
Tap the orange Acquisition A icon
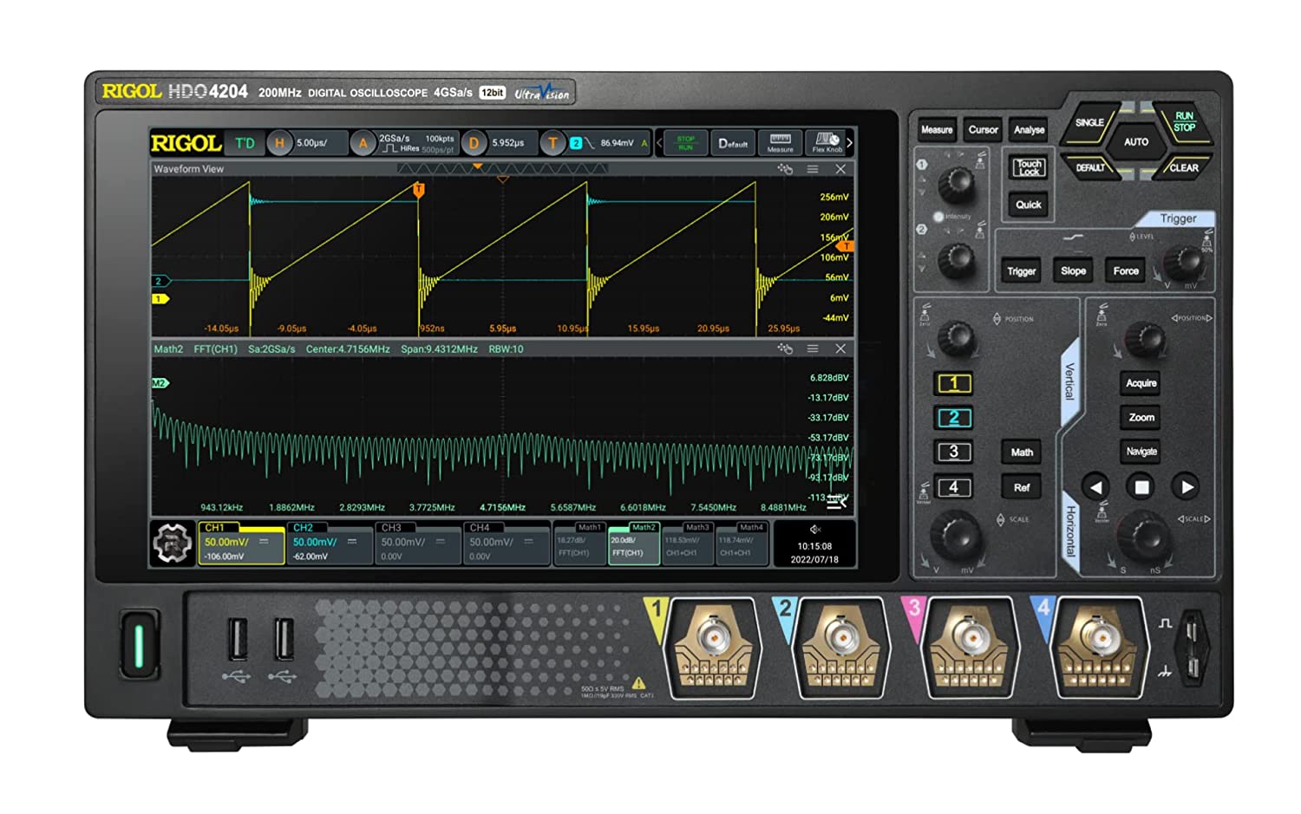click(x=363, y=143)
